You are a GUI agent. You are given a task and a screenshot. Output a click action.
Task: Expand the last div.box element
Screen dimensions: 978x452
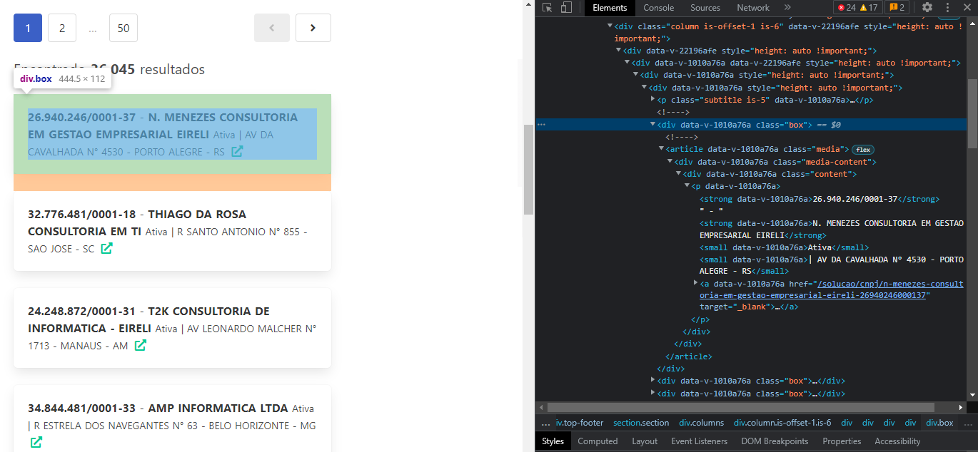tap(652, 393)
